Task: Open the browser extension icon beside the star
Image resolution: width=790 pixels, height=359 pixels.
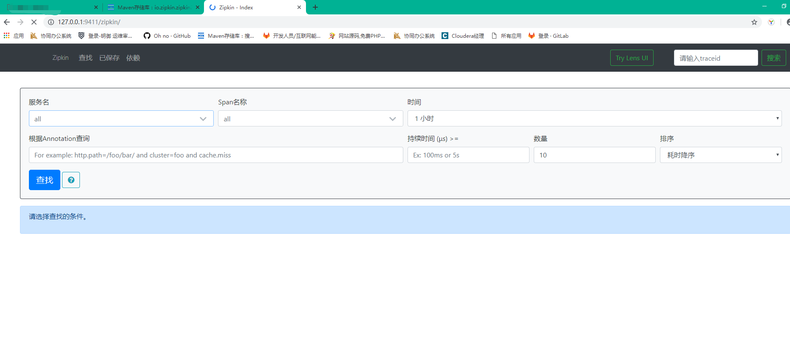Action: click(771, 22)
